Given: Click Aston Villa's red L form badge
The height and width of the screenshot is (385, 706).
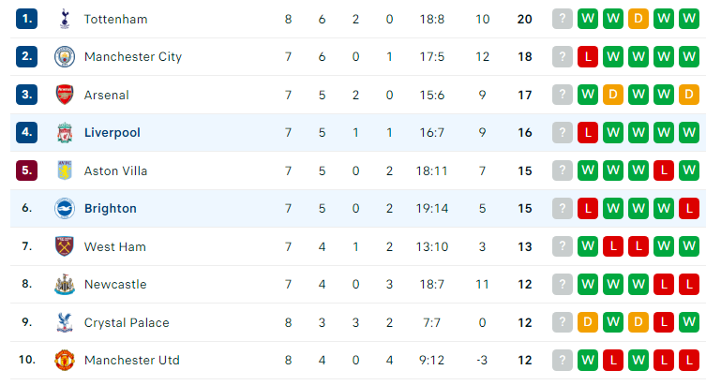Looking at the screenshot, I should 664,170.
